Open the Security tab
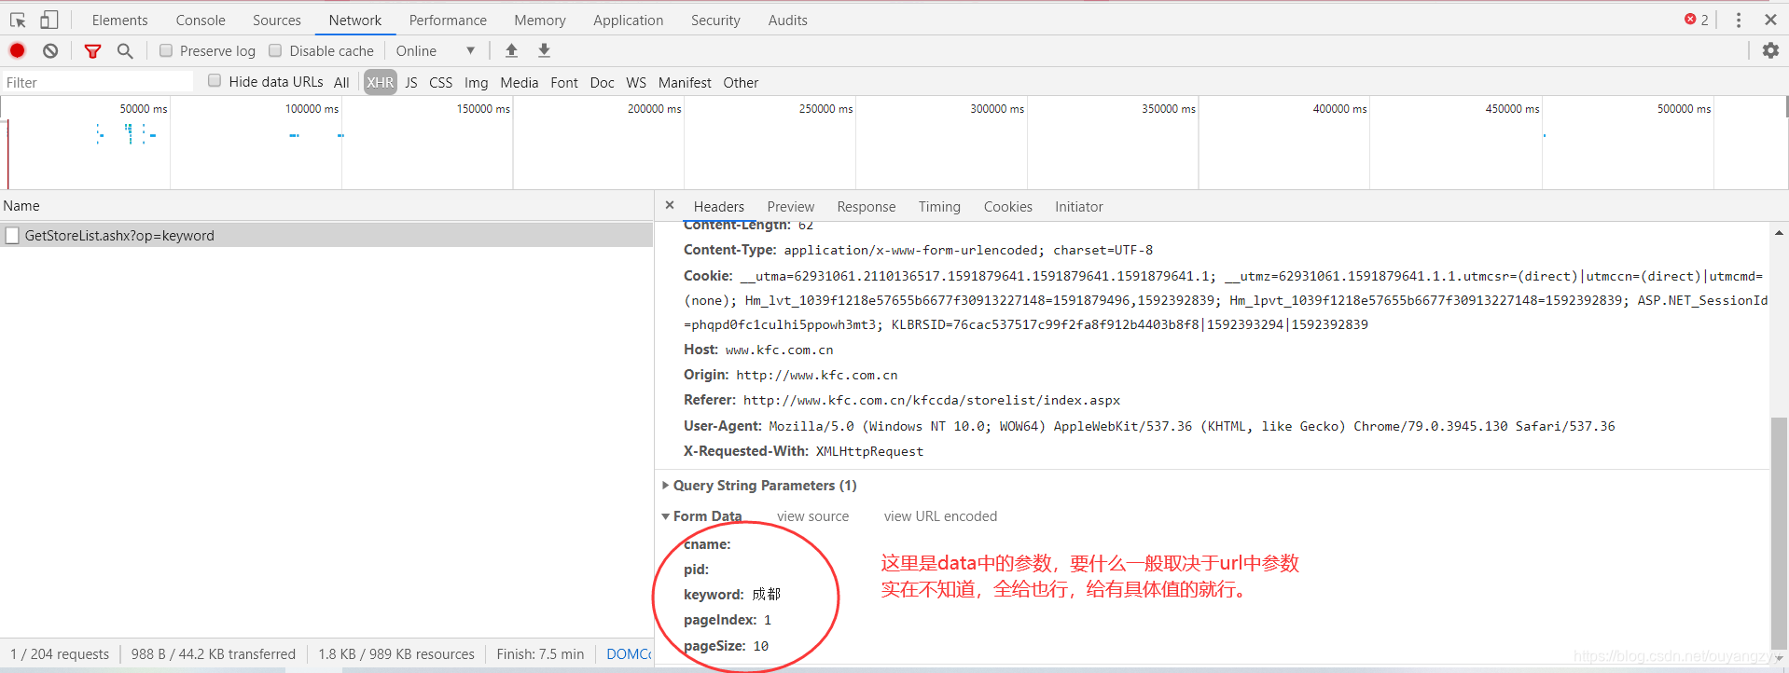Viewport: 1789px width, 673px height. click(715, 20)
